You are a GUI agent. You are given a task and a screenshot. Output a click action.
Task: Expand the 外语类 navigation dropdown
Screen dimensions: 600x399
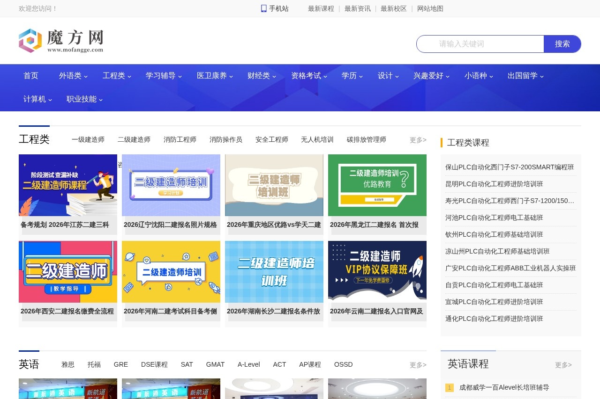coord(70,76)
